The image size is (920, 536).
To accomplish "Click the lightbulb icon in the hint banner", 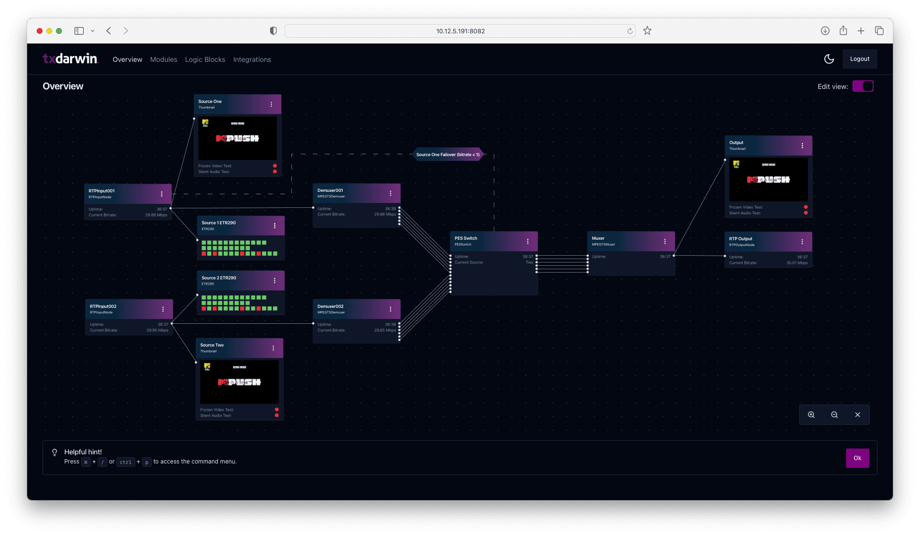I will pos(54,452).
